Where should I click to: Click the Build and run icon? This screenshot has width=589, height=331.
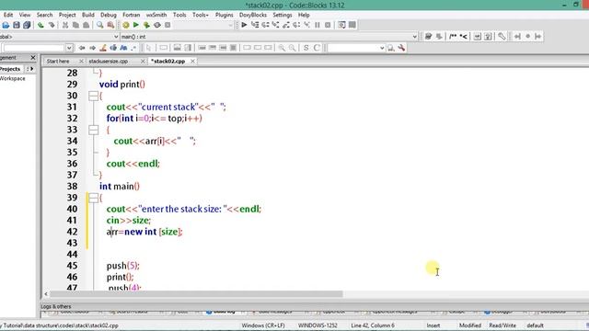click(146, 25)
